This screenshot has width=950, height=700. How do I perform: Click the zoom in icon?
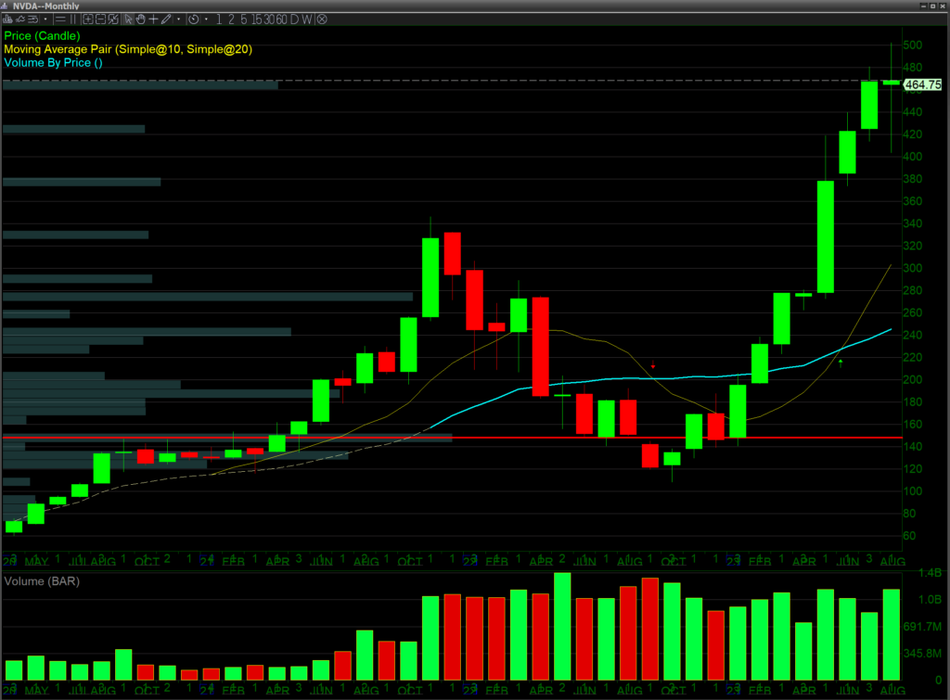87,19
